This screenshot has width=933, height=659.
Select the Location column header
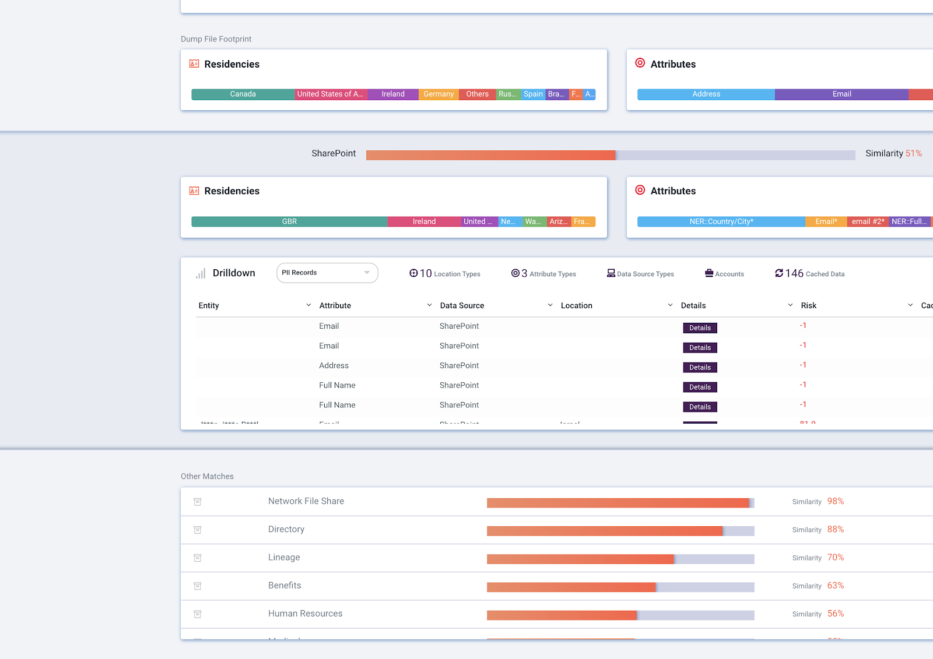coord(576,305)
